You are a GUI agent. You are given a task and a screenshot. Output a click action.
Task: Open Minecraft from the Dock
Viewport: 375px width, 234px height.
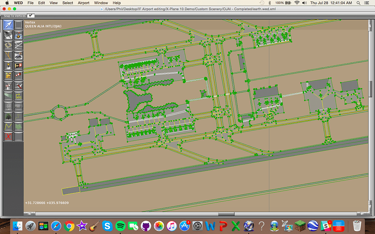coord(300,226)
